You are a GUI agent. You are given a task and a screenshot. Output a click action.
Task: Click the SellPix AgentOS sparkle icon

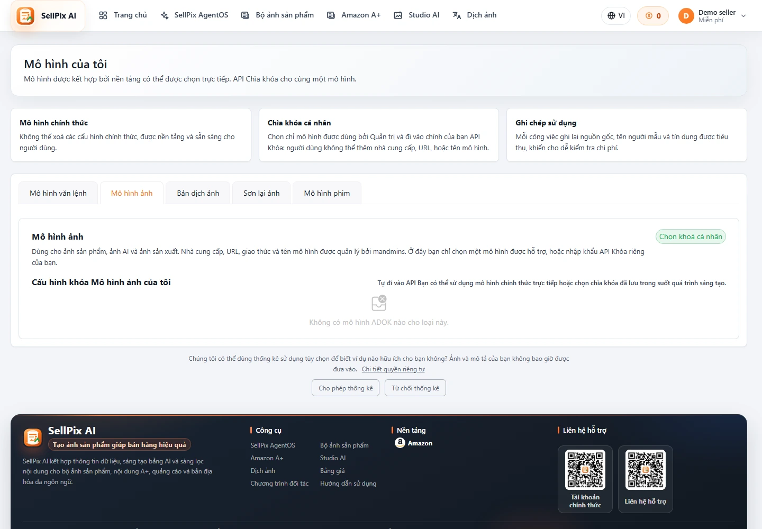(165, 15)
